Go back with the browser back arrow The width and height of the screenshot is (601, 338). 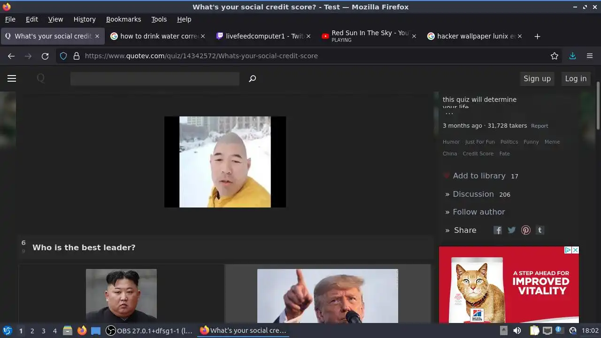click(x=11, y=56)
